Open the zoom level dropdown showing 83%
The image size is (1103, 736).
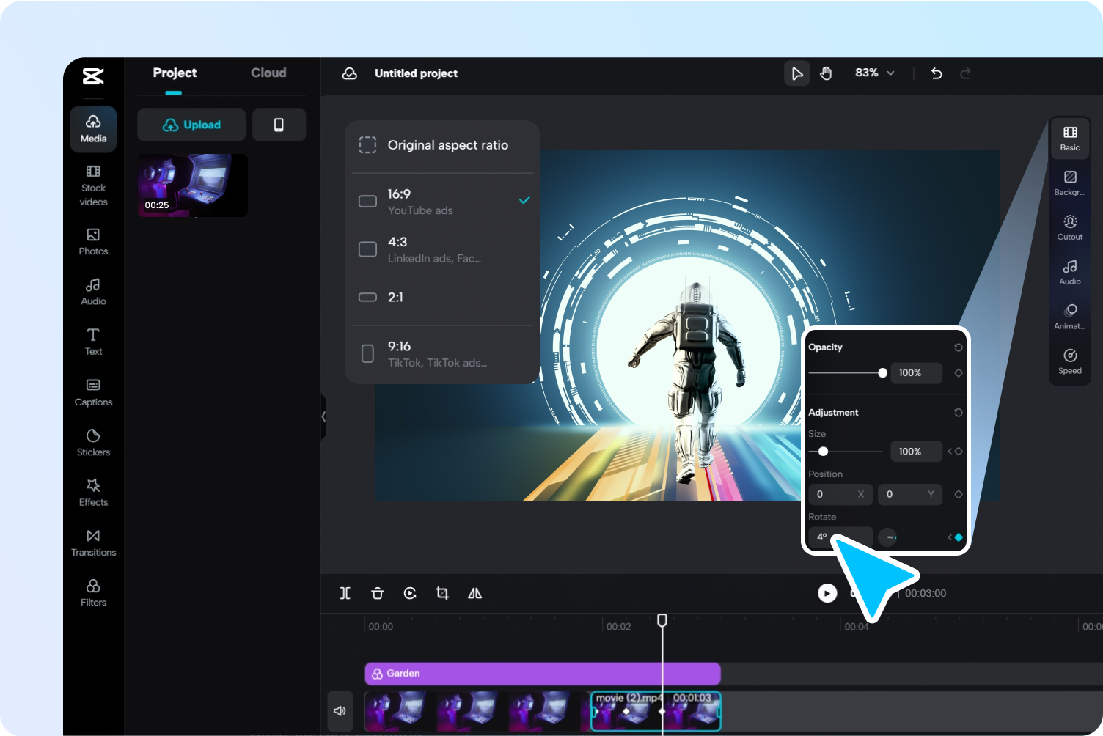click(x=873, y=73)
